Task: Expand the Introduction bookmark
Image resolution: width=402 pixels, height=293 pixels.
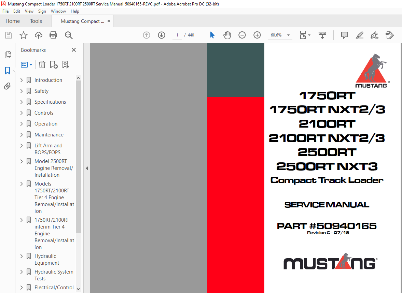Action: coord(22,80)
